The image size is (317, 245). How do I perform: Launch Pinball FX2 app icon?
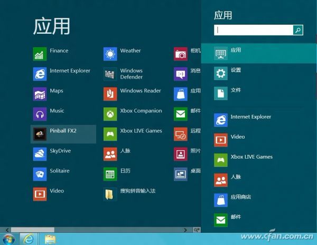(x=40, y=134)
